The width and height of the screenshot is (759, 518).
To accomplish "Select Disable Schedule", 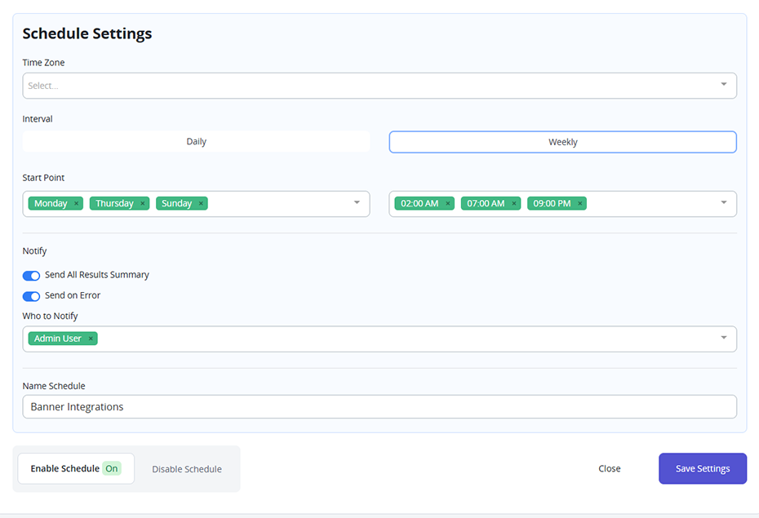I will (186, 468).
